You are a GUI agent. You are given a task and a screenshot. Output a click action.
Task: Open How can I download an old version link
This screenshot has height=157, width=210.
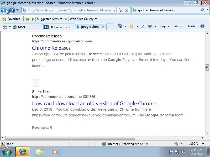[94, 103]
